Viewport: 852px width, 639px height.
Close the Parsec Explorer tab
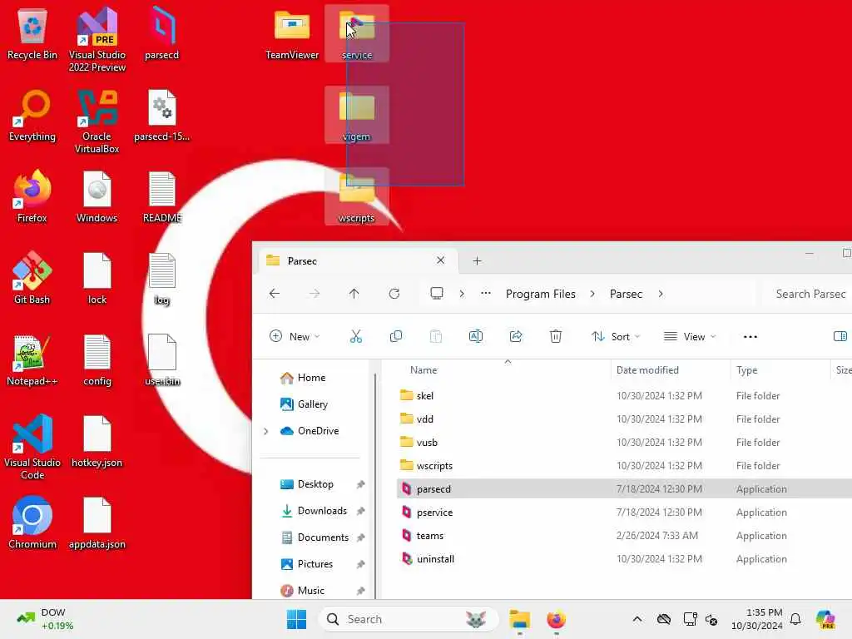point(441,260)
